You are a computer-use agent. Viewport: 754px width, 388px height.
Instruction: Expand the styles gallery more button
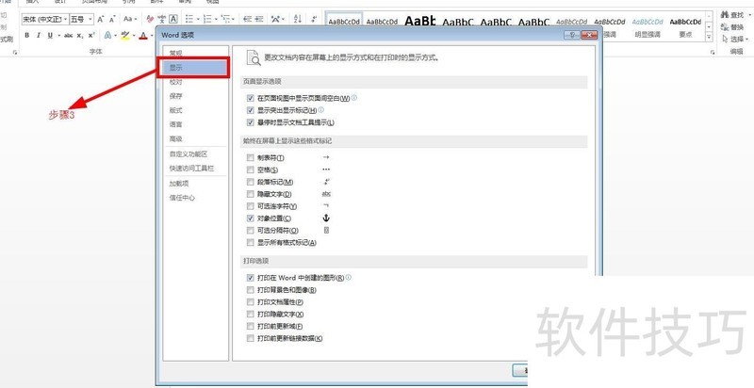click(709, 37)
